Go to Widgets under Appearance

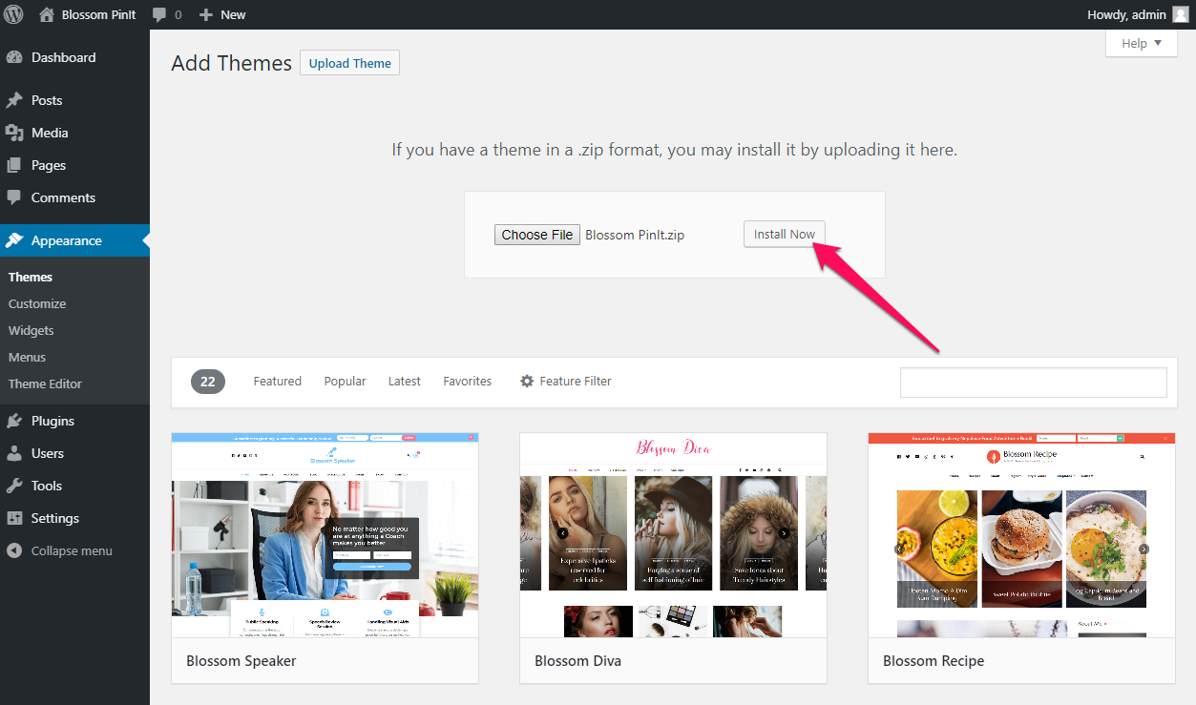click(x=31, y=330)
